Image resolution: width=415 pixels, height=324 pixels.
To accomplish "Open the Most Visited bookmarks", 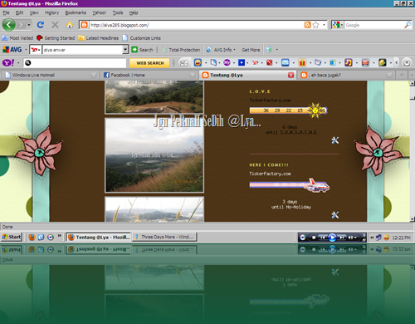I will click(17, 38).
